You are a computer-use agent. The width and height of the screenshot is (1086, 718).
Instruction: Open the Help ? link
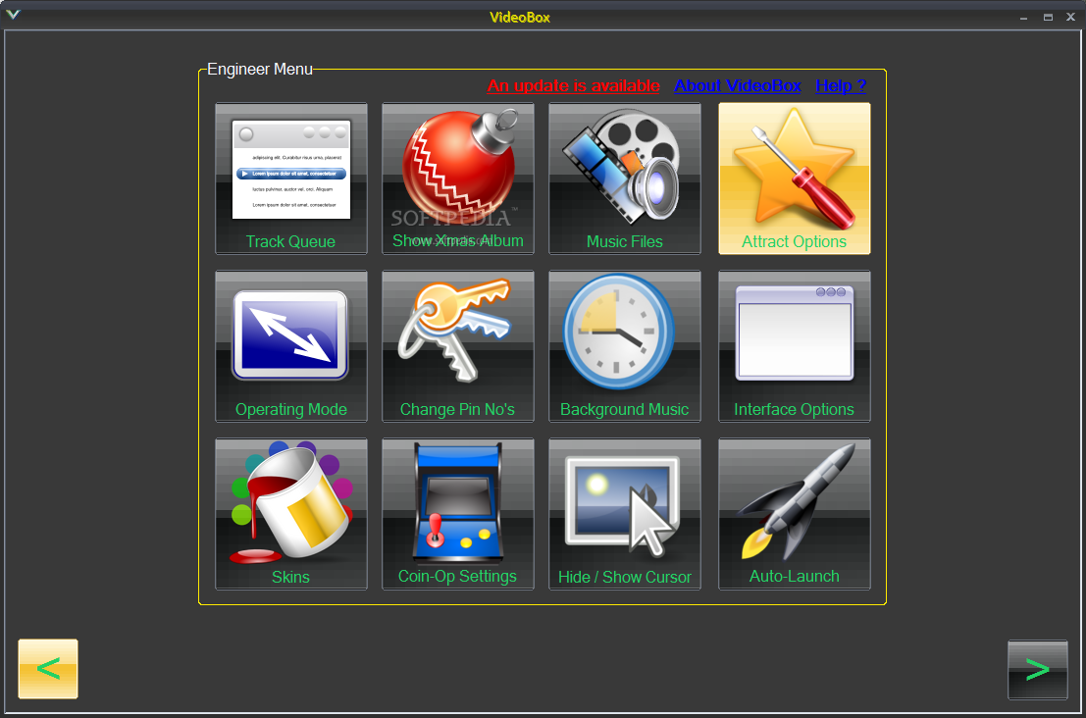coord(841,86)
